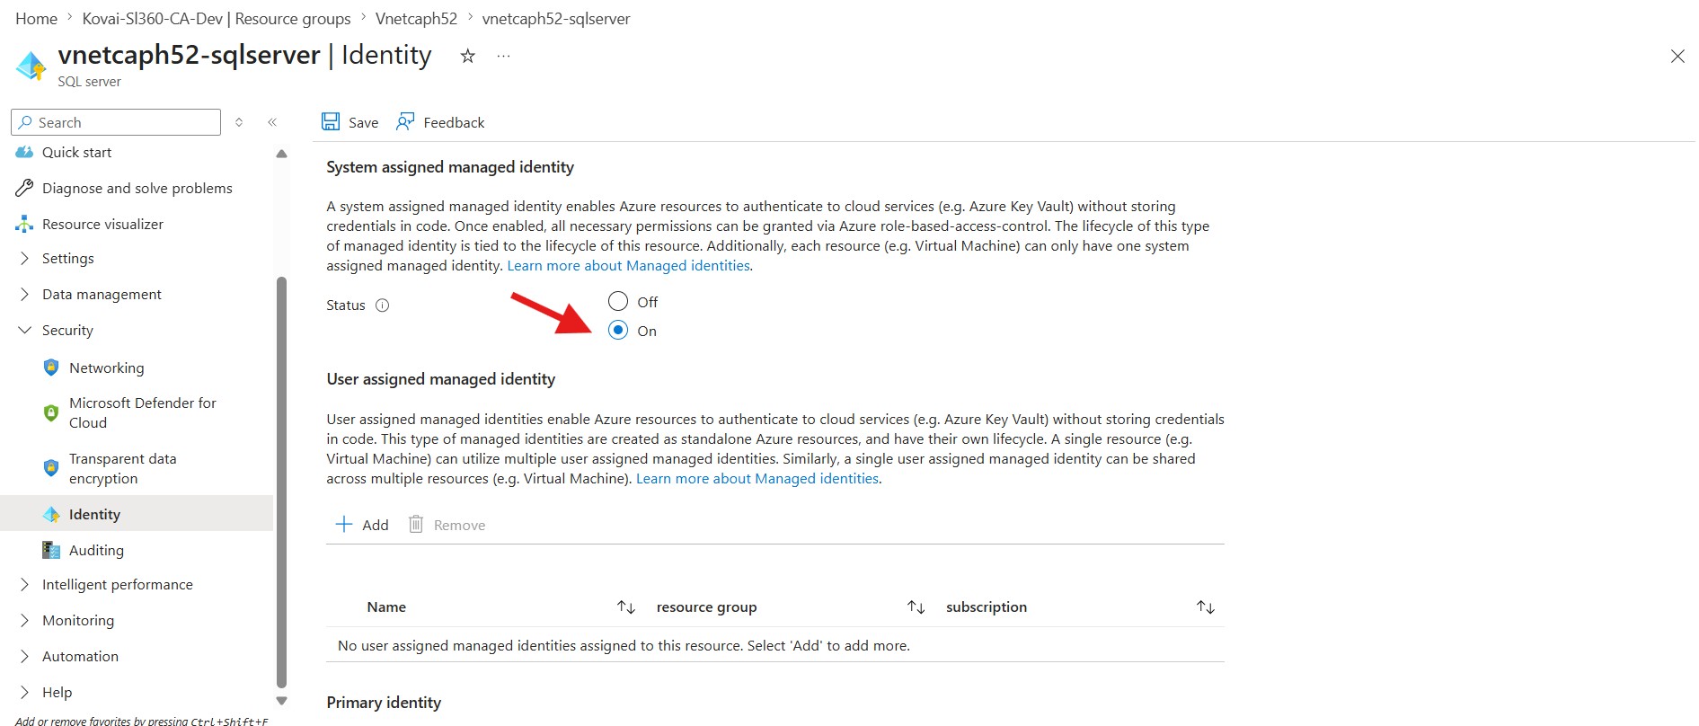Open the more options ellipsis next to title

[x=503, y=56]
